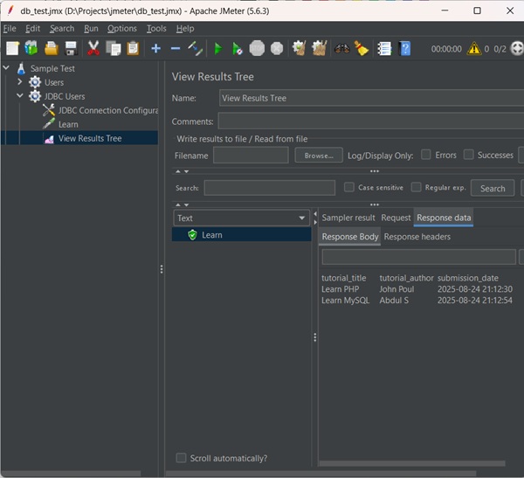The height and width of the screenshot is (478, 524).
Task: Click the Name input field
Action: pos(372,98)
